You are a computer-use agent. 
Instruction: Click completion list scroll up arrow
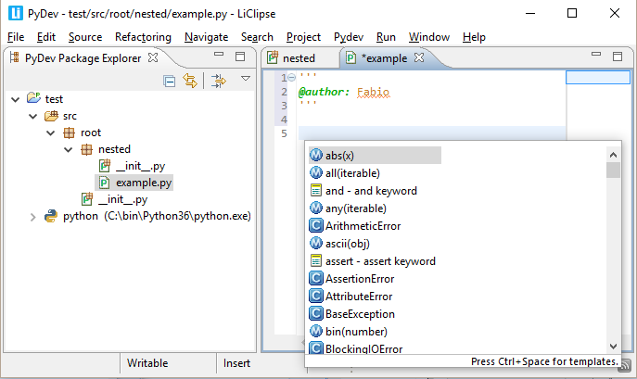click(613, 155)
